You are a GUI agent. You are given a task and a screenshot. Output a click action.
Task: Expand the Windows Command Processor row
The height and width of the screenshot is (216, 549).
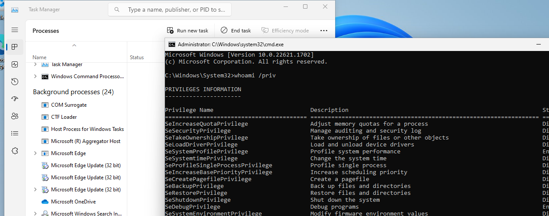coord(35,76)
